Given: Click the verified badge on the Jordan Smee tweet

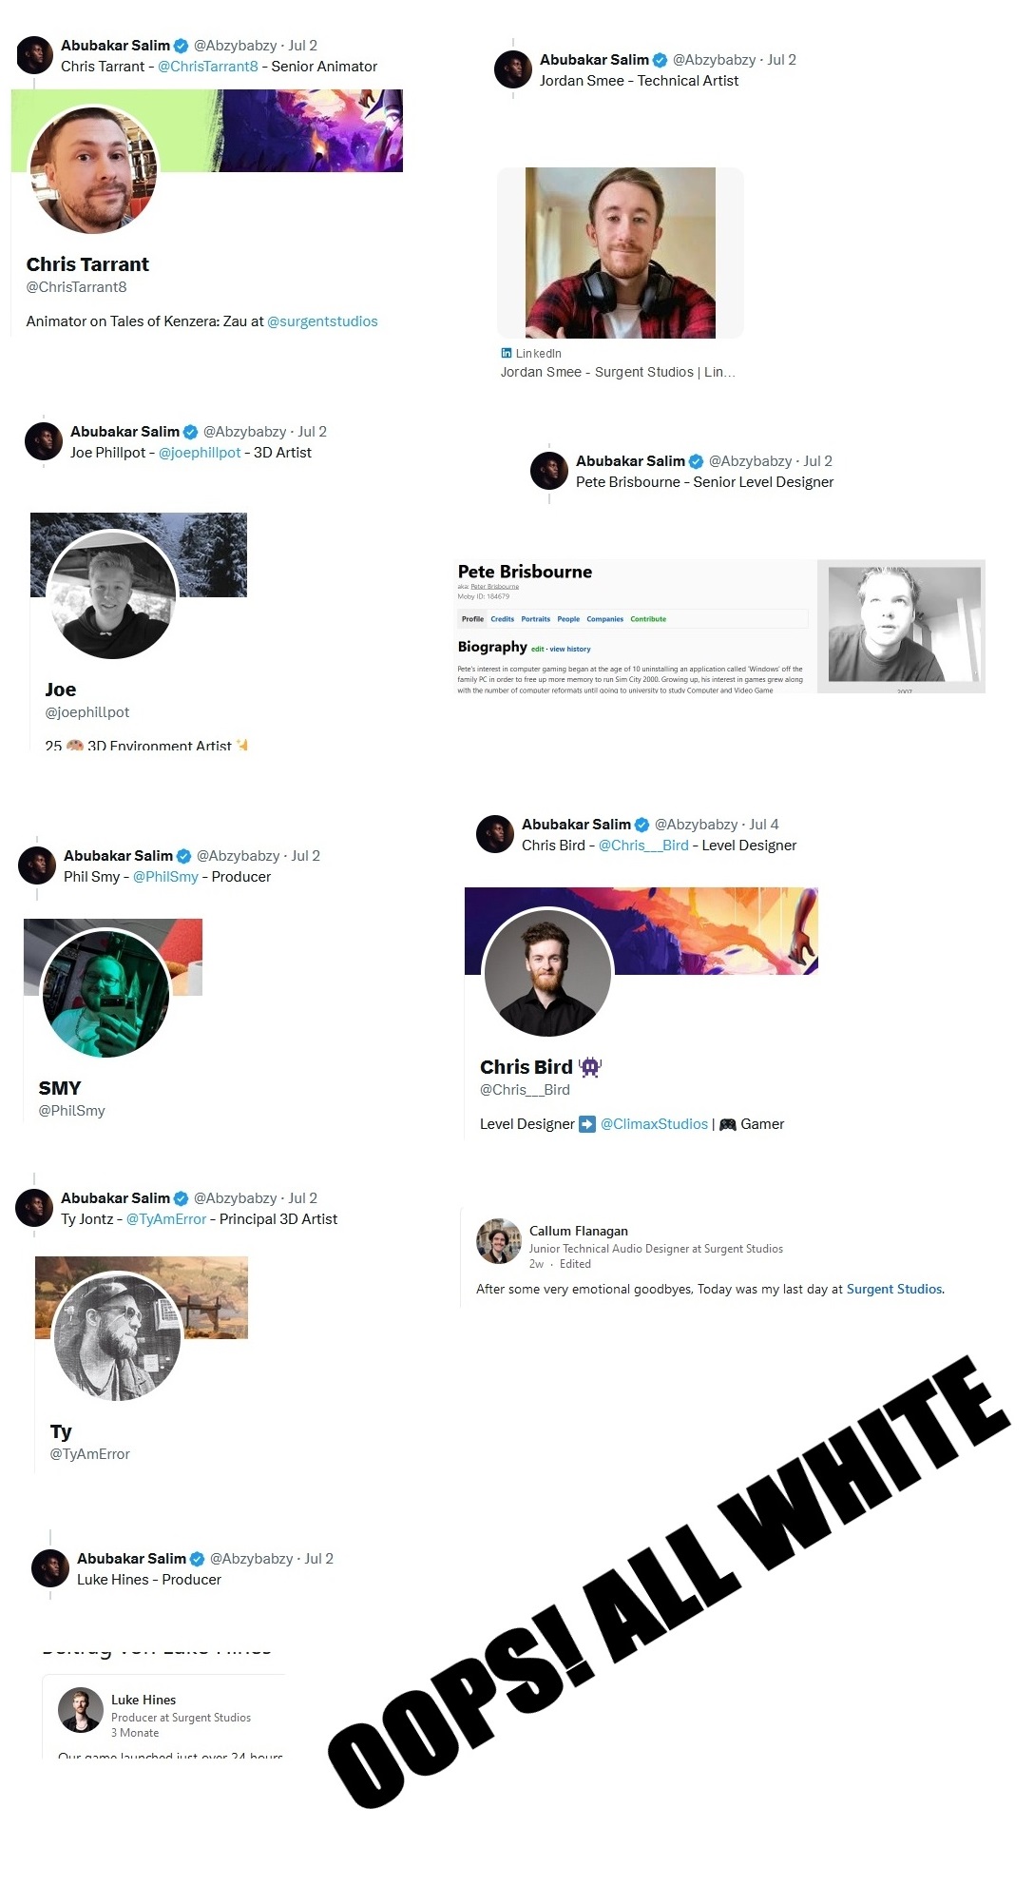Looking at the screenshot, I should tap(660, 60).
